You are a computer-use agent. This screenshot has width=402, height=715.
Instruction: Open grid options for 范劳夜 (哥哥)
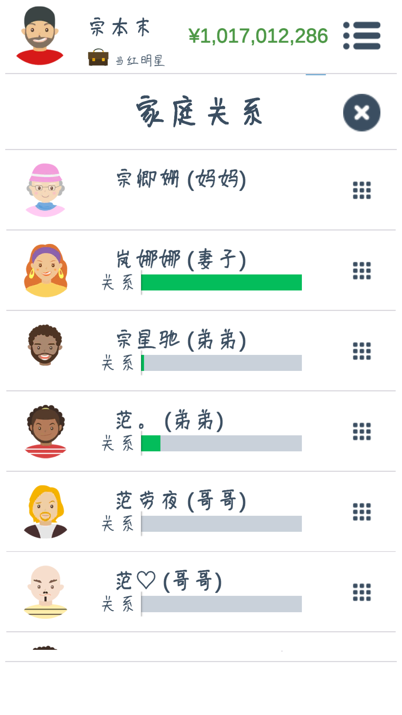point(362,512)
